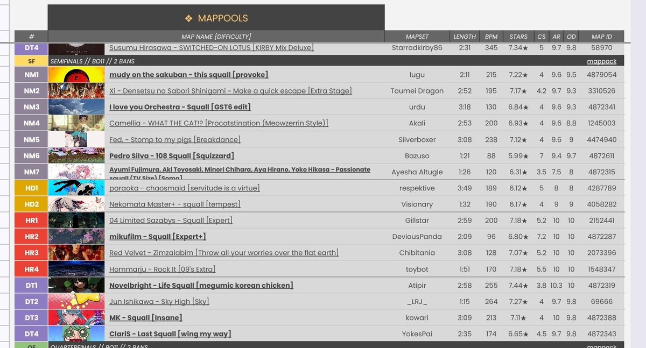Screen dimensions: 646x348
Task: Select the SF semifinals label cell
Action: [x=31, y=61]
